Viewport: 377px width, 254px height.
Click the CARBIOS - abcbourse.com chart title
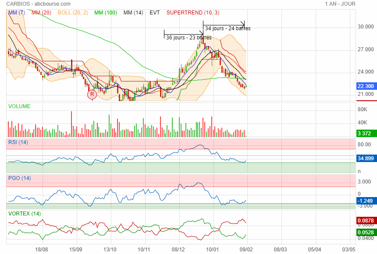[39, 4]
